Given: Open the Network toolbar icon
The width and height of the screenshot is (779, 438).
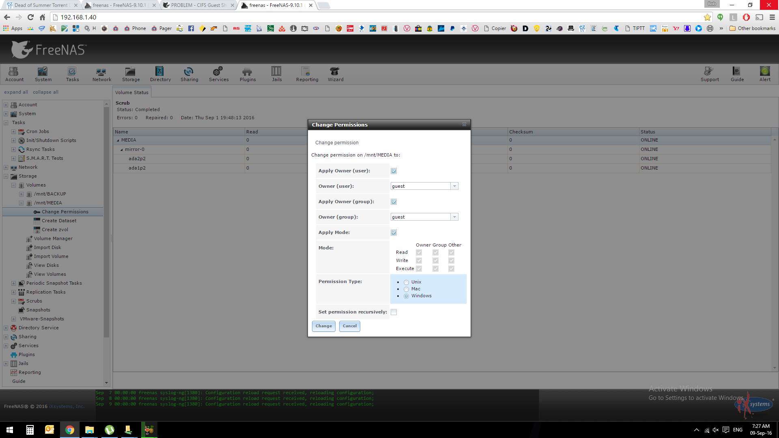Looking at the screenshot, I should click(x=101, y=74).
